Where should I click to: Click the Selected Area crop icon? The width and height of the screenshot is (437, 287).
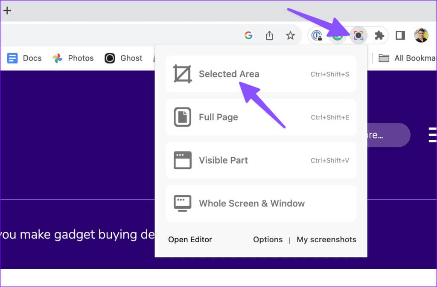point(183,74)
